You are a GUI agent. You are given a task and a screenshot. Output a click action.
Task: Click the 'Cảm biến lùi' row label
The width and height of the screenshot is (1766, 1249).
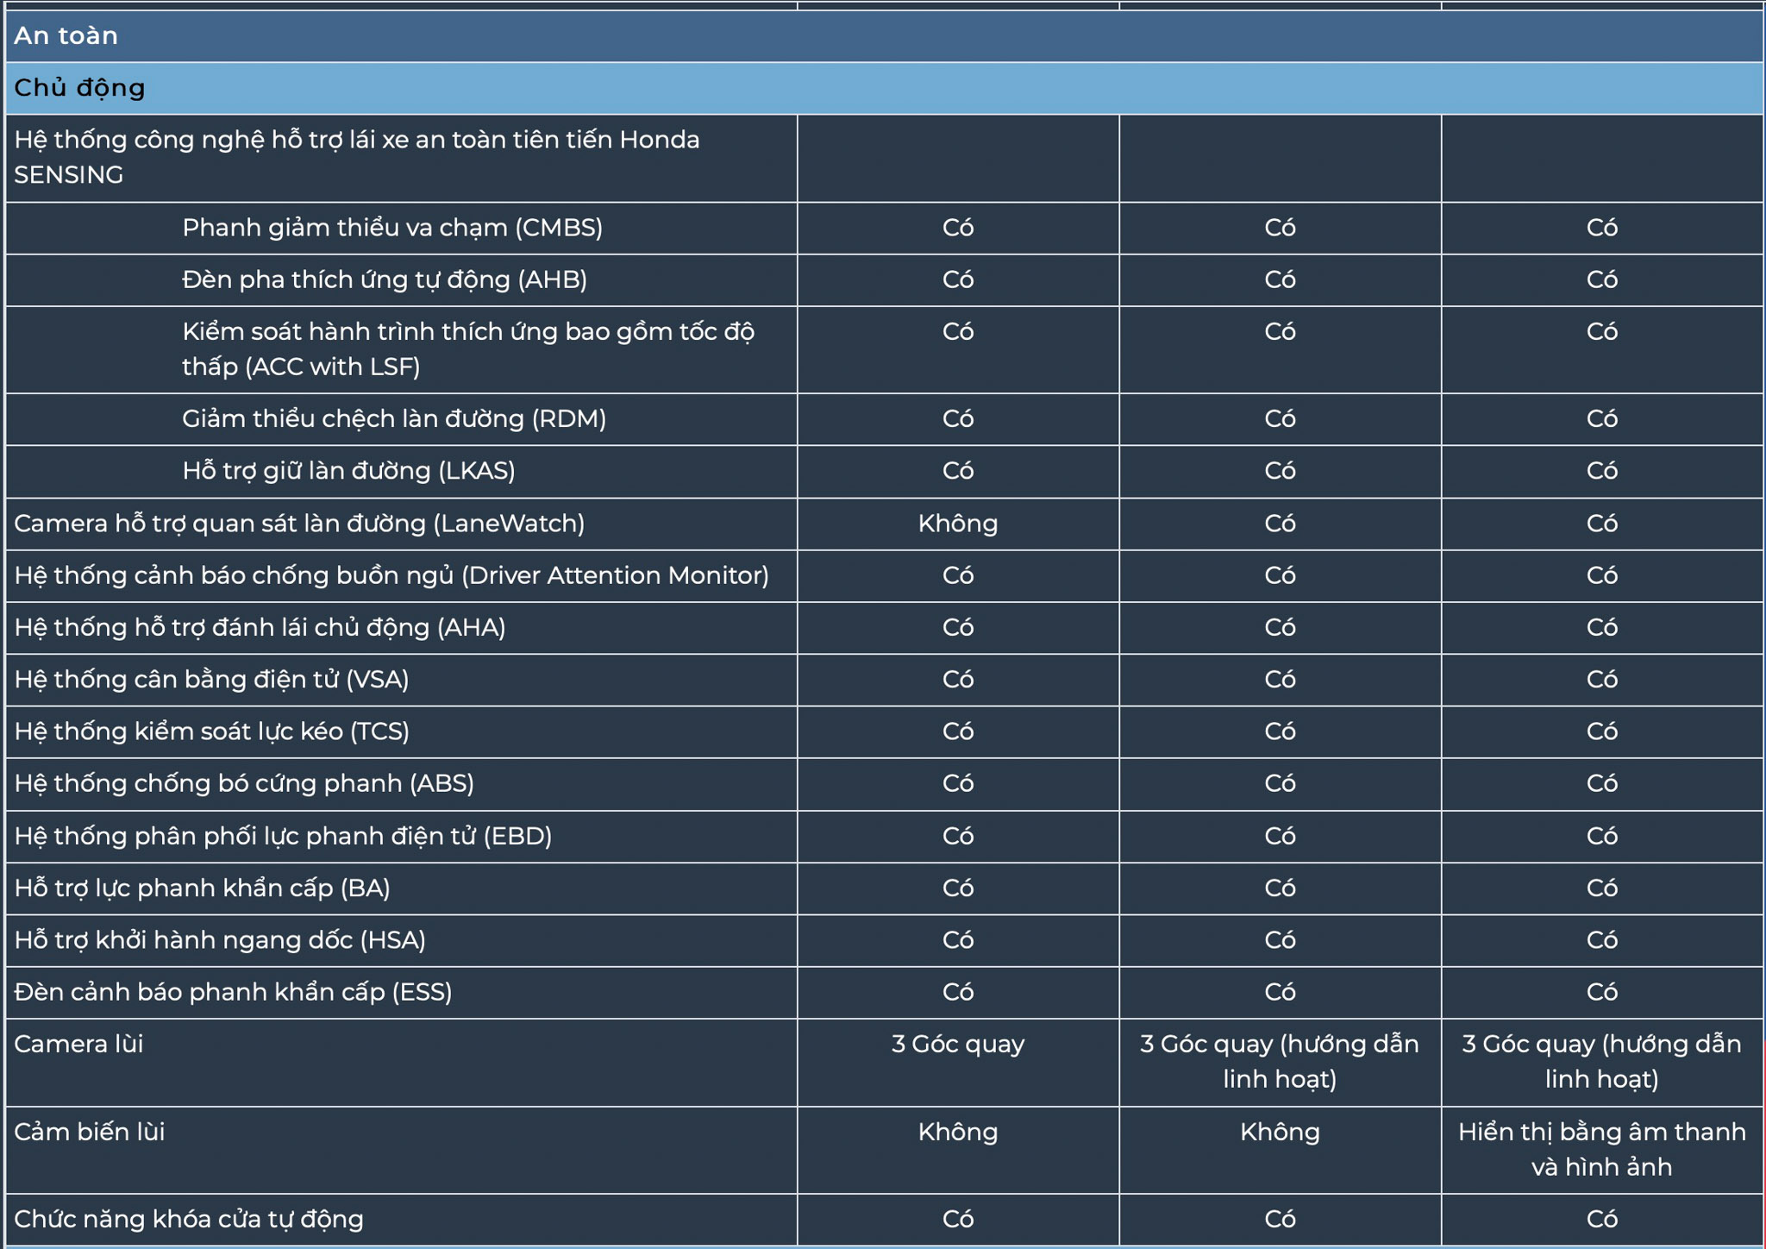(89, 1133)
